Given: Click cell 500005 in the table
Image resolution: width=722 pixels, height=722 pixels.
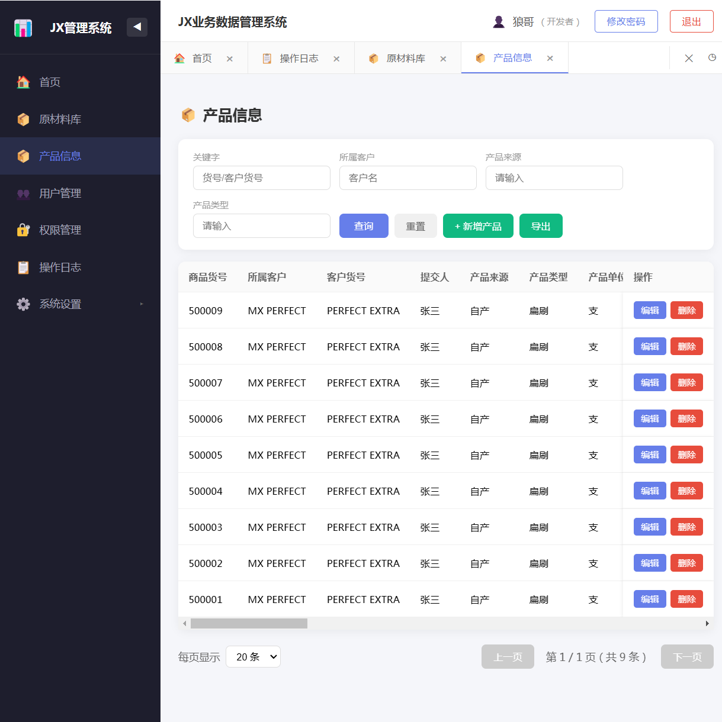Looking at the screenshot, I should [x=206, y=455].
